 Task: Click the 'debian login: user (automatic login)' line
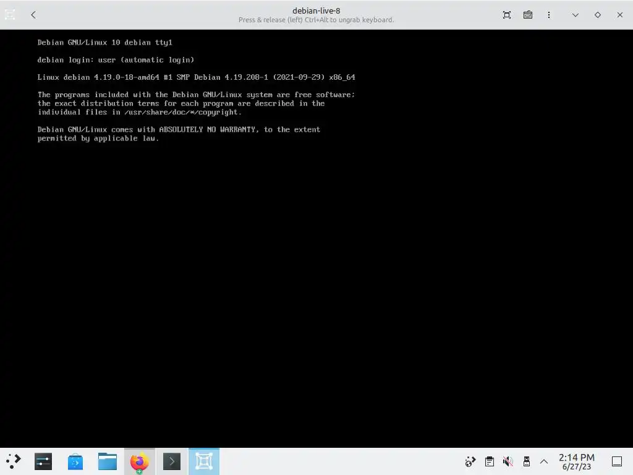tap(116, 60)
